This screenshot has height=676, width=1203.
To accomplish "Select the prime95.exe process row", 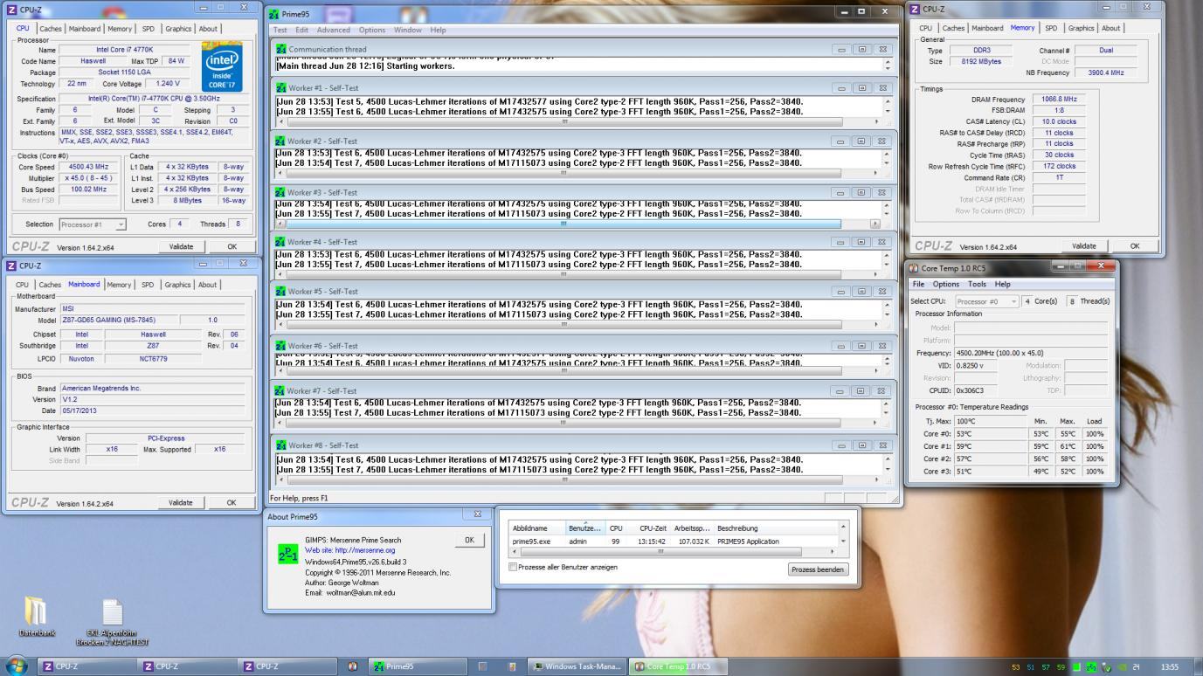I will click(673, 541).
